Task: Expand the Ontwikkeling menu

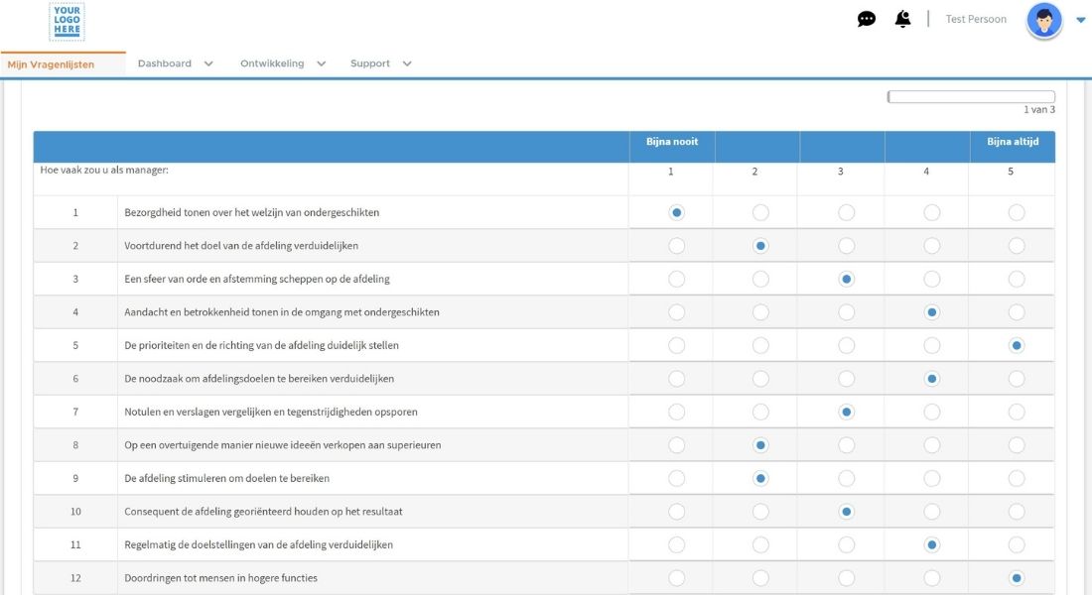Action: click(282, 63)
